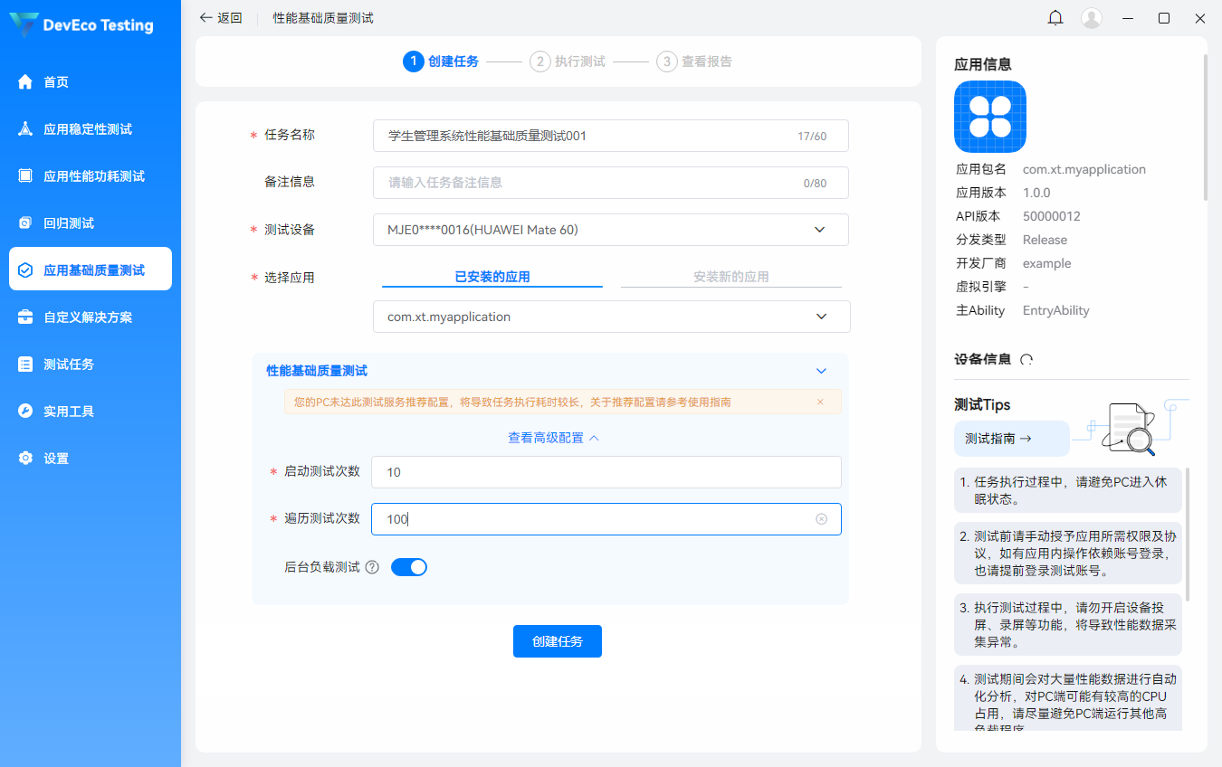1222x767 pixels.
Task: Click the tips list scrollbar
Action: point(1188,534)
